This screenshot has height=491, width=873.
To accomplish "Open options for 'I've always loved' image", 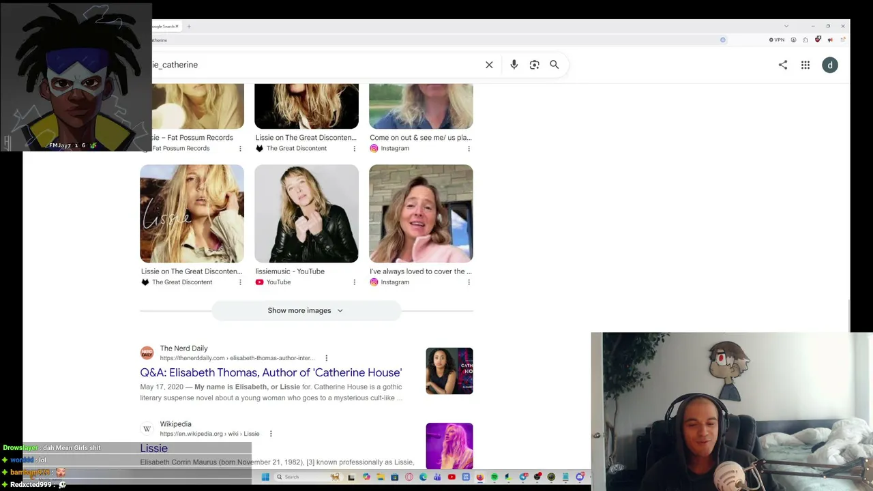I will coord(469,282).
